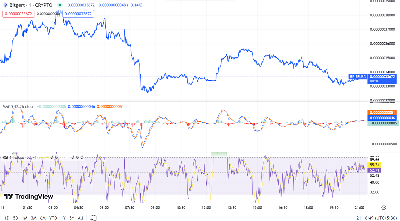Select the All time range

pos(80,218)
